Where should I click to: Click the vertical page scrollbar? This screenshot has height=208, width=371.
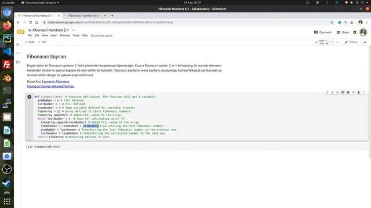370,103
